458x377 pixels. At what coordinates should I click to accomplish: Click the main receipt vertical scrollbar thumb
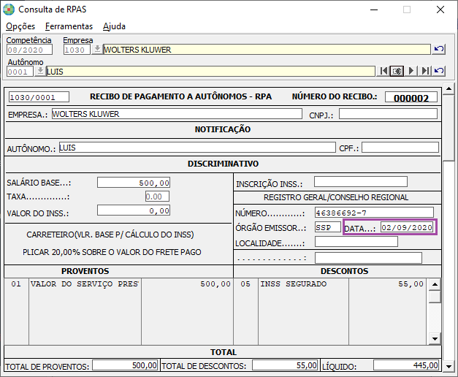coord(449,127)
